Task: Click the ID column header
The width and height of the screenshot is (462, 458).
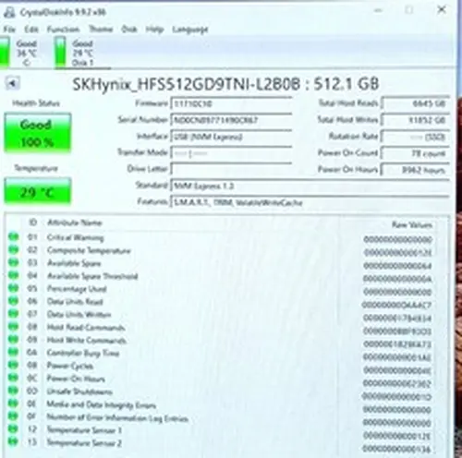Action: point(32,223)
